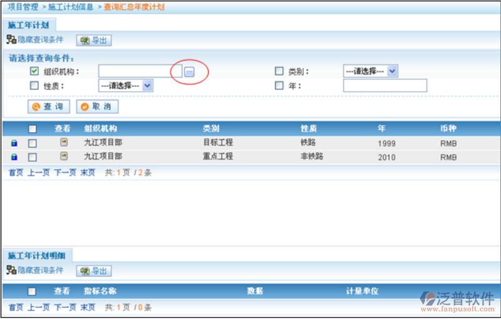Click the 计量单位 column header

point(363,291)
